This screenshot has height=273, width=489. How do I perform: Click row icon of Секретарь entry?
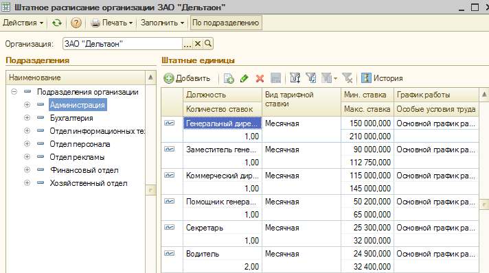(x=170, y=227)
